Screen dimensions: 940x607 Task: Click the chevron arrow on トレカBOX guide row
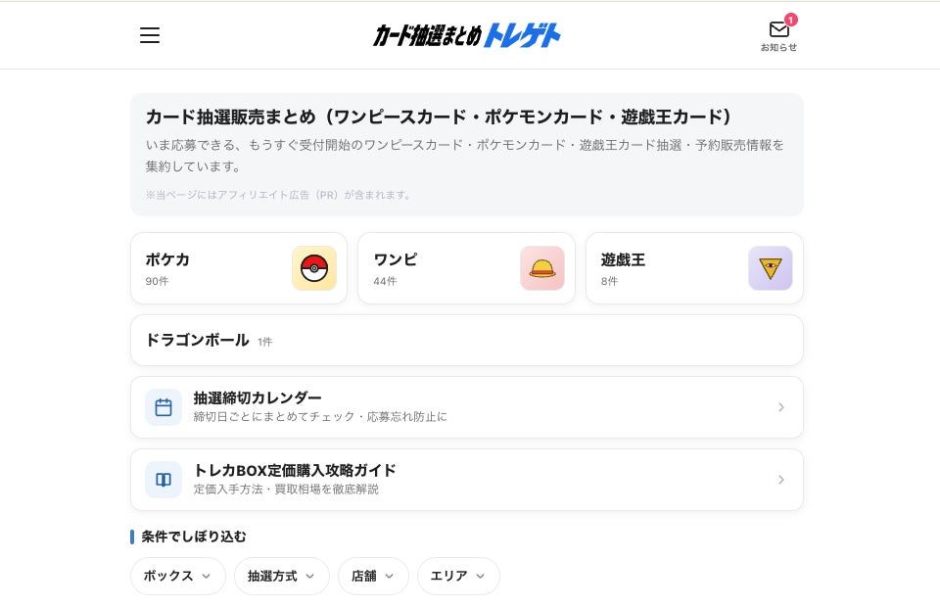point(781,480)
